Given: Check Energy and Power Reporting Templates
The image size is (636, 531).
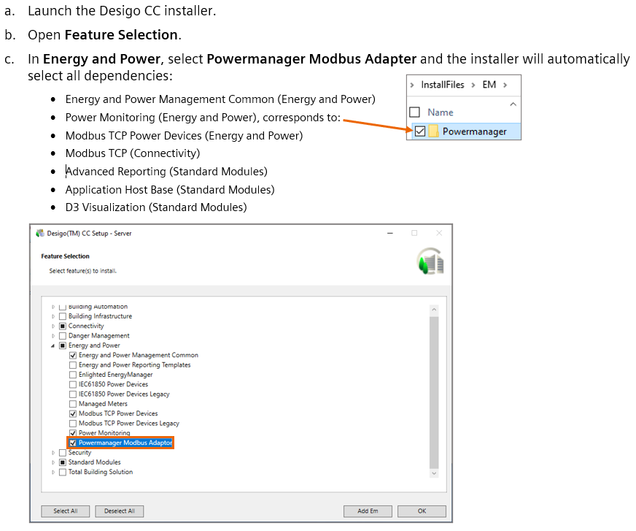Looking at the screenshot, I should pyautogui.click(x=73, y=365).
